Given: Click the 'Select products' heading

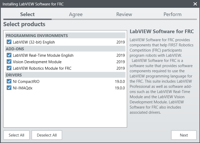Looking at the screenshot, I should coord(24,24).
